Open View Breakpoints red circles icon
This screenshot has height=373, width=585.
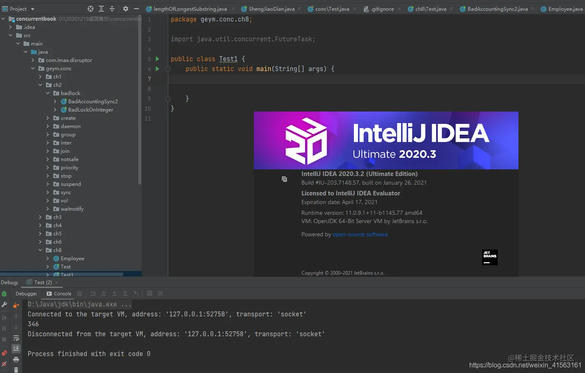[x=4, y=353]
